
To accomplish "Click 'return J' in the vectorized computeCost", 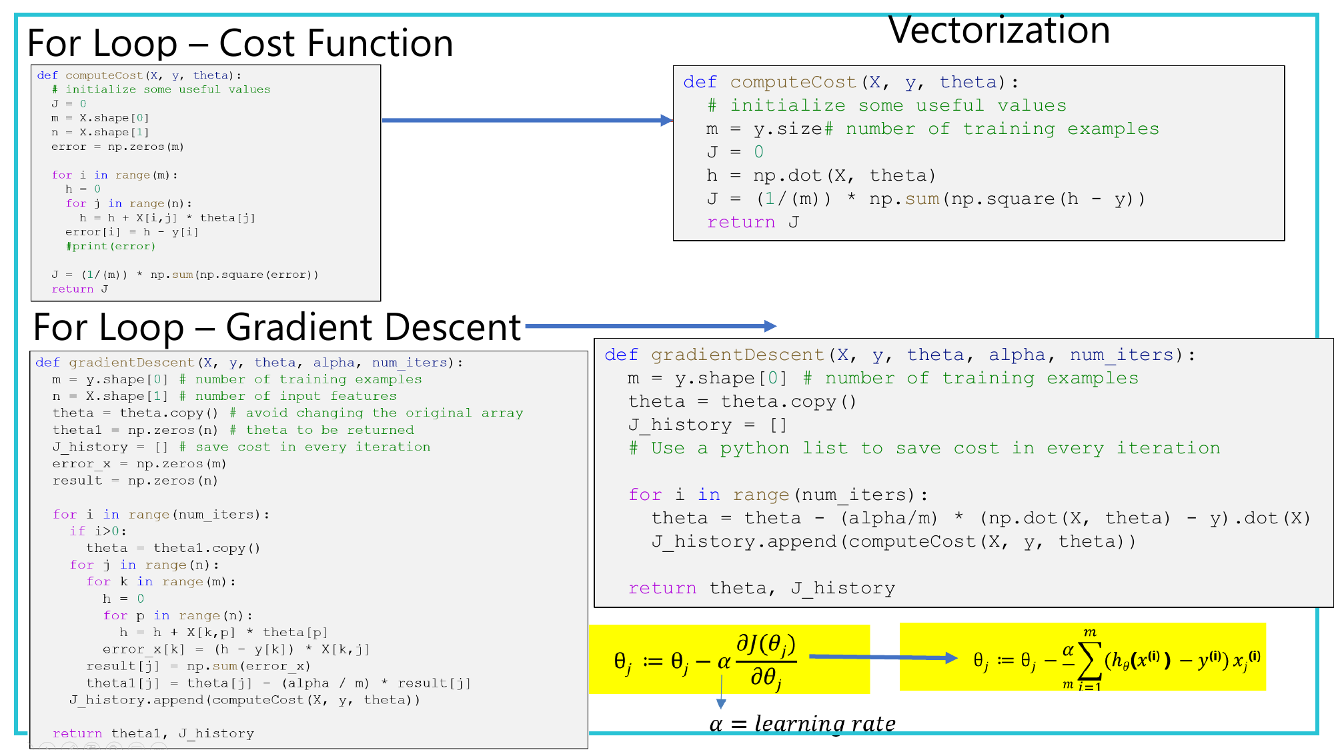I will tap(752, 223).
